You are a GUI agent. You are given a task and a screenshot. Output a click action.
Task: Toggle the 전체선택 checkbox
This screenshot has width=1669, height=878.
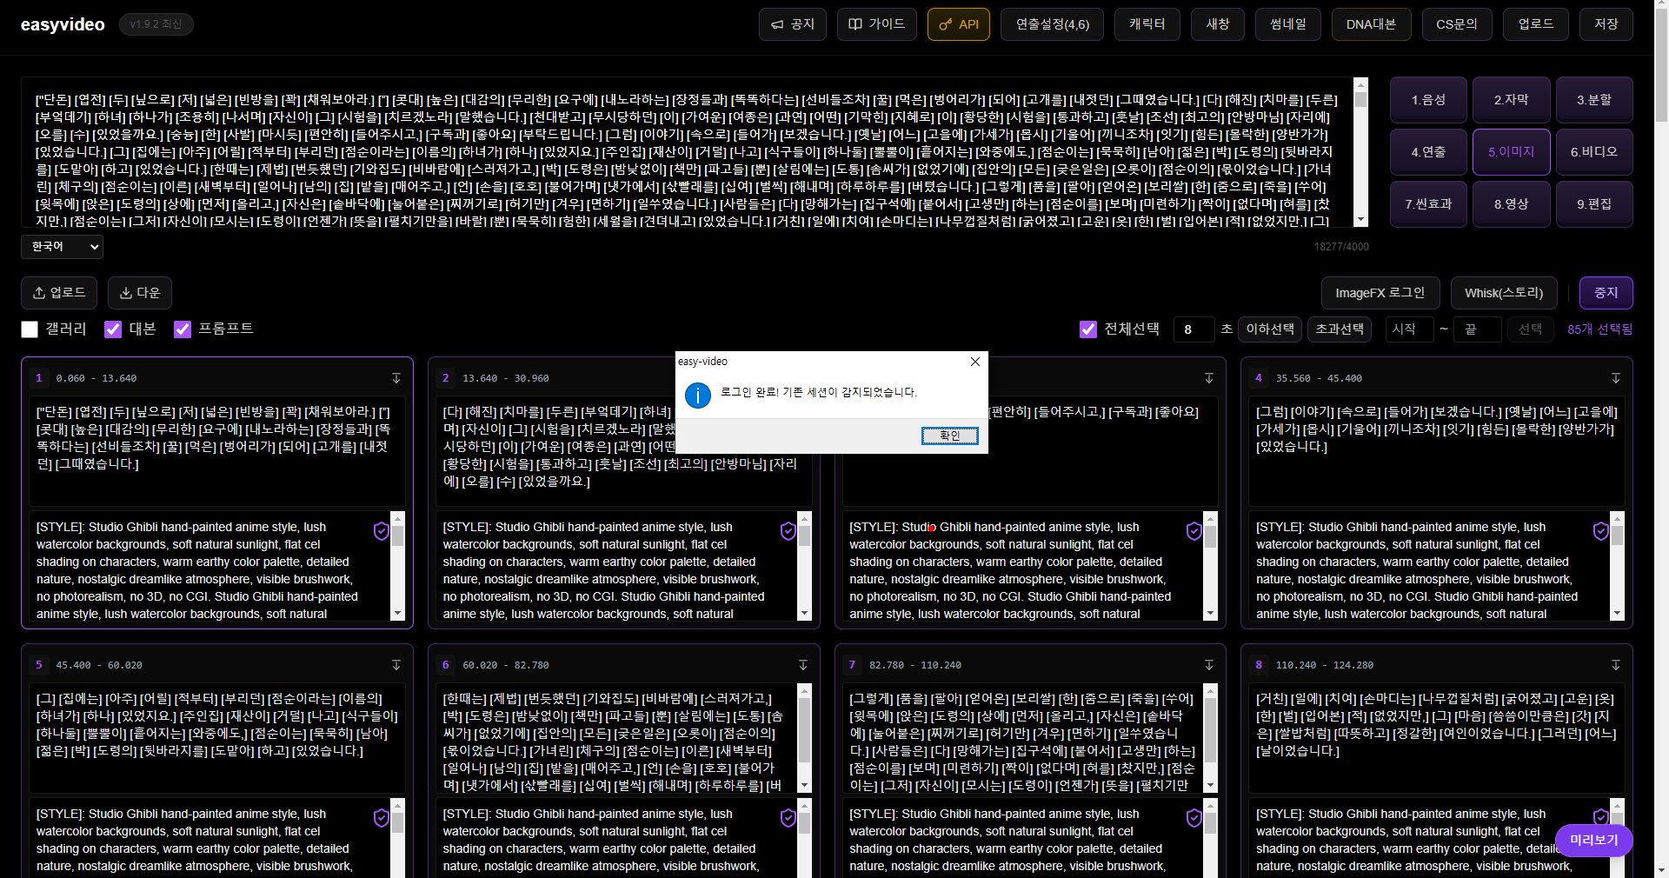pyautogui.click(x=1087, y=329)
